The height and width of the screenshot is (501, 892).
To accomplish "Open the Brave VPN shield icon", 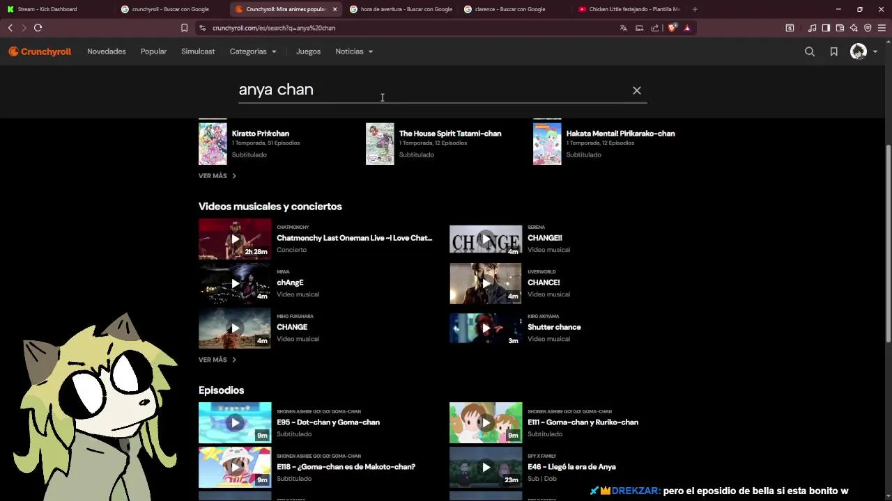I will [868, 28].
